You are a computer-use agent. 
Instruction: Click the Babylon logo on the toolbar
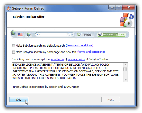click(x=13, y=33)
